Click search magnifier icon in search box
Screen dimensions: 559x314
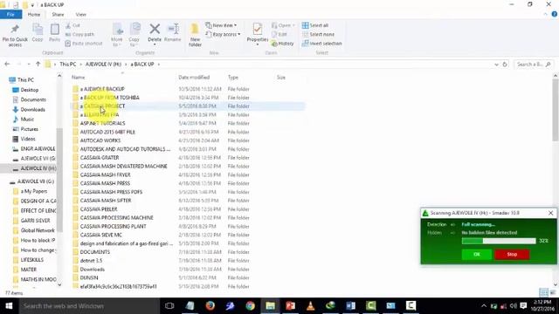[549, 65]
